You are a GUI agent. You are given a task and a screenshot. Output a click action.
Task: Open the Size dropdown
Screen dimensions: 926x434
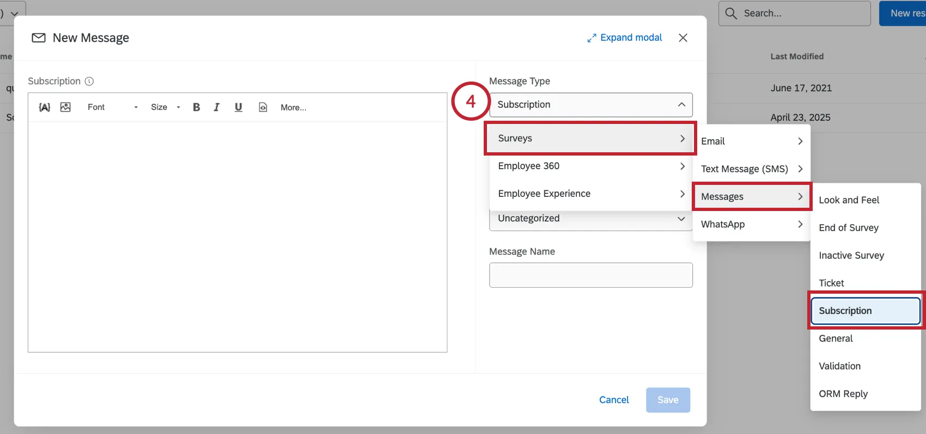pyautogui.click(x=165, y=107)
